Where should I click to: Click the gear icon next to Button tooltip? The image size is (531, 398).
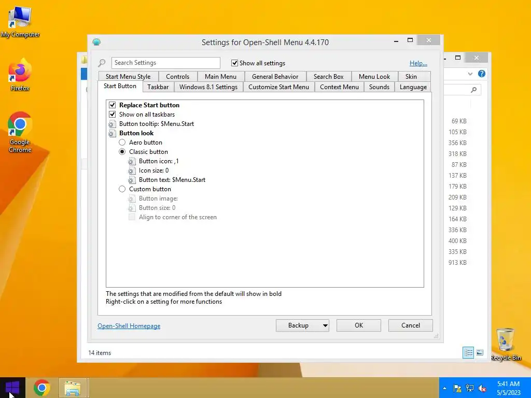(x=112, y=124)
